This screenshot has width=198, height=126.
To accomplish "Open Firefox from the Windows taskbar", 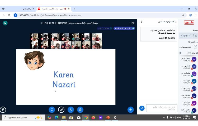I will point(93,118).
